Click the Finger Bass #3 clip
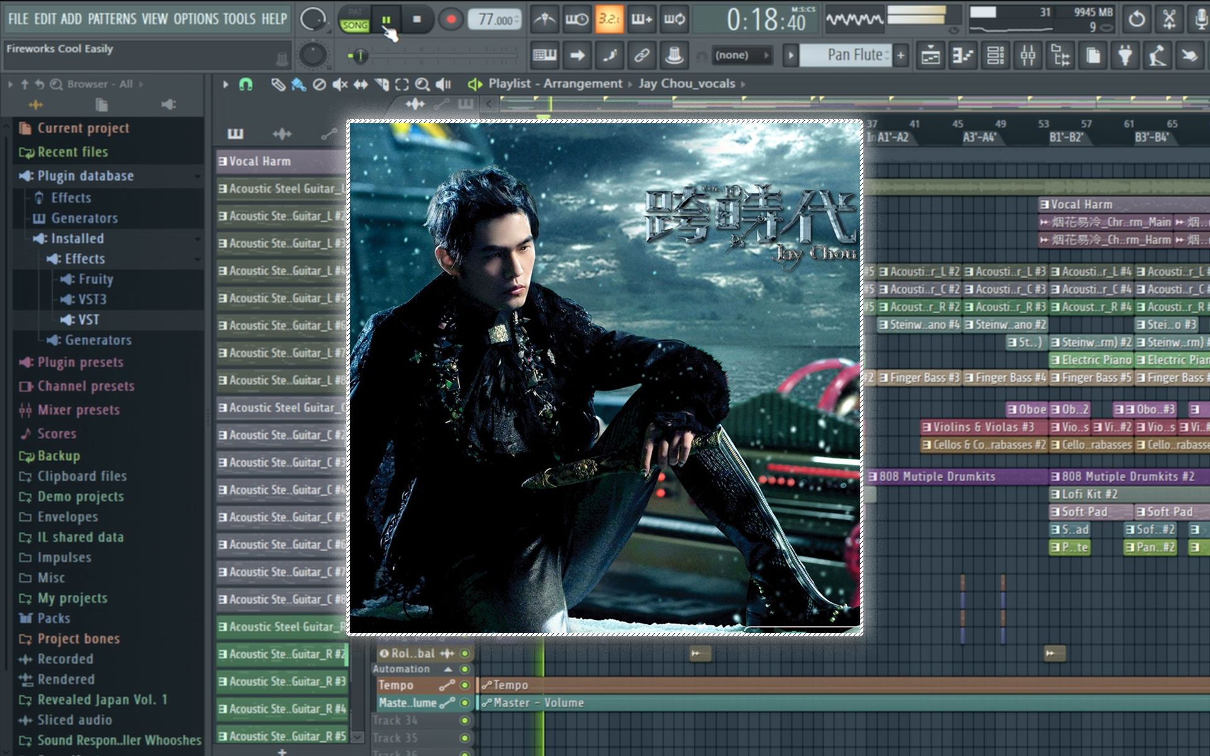 pyautogui.click(x=919, y=378)
